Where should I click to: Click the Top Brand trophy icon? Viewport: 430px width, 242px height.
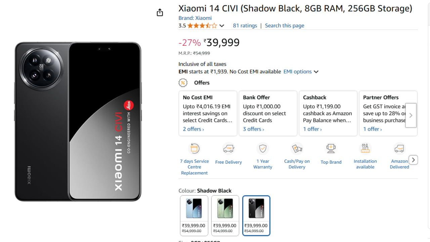331,148
